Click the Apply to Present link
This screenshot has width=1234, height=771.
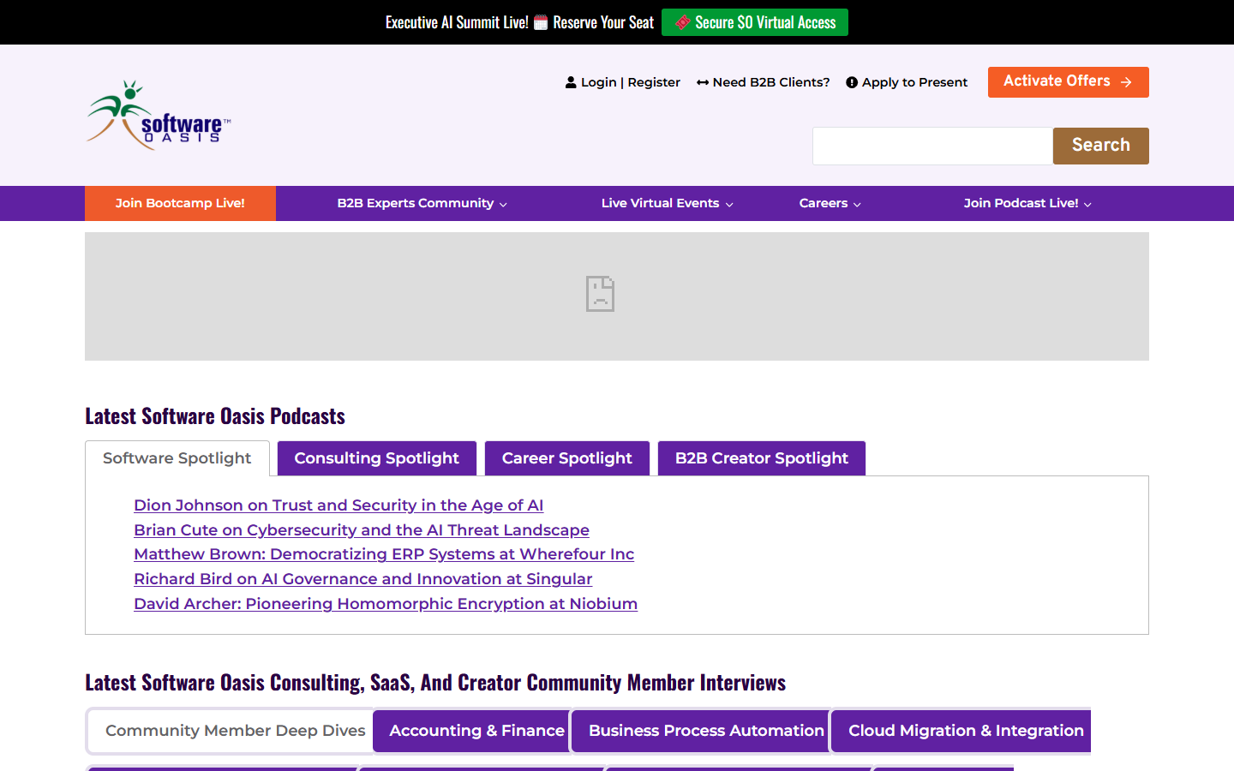pyautogui.click(x=914, y=82)
